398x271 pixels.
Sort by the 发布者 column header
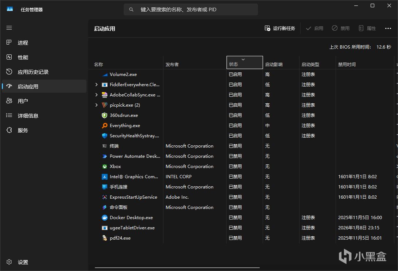195,62
